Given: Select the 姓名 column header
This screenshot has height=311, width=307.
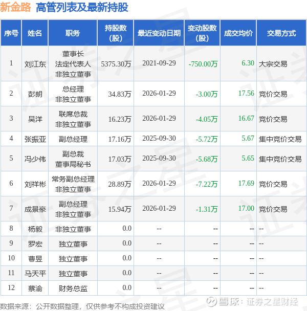Looking at the screenshot, I should coord(35,33).
